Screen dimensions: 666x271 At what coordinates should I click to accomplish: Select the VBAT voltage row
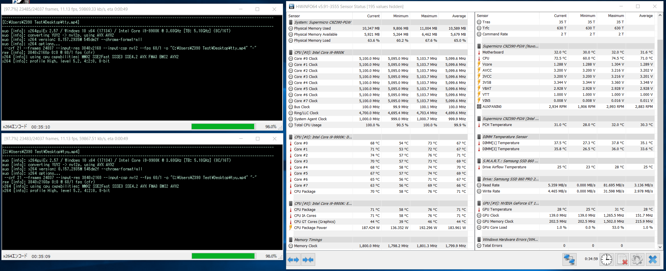click(565, 88)
